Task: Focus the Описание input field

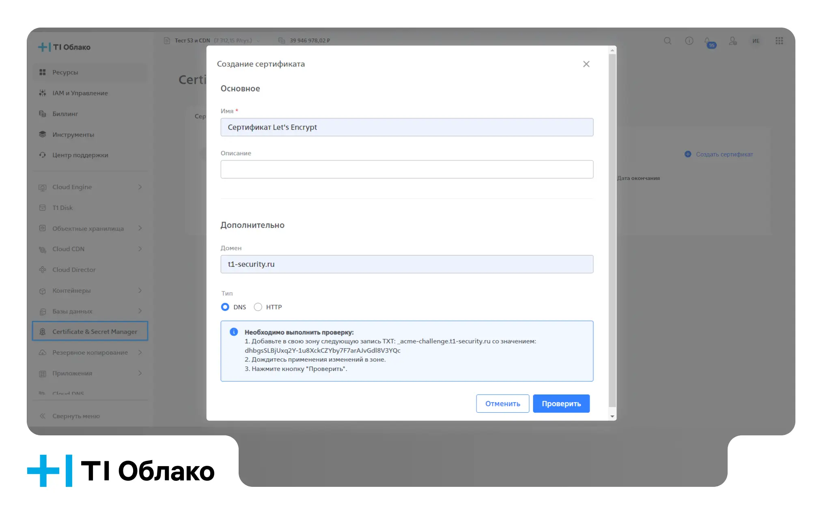Action: tap(407, 169)
